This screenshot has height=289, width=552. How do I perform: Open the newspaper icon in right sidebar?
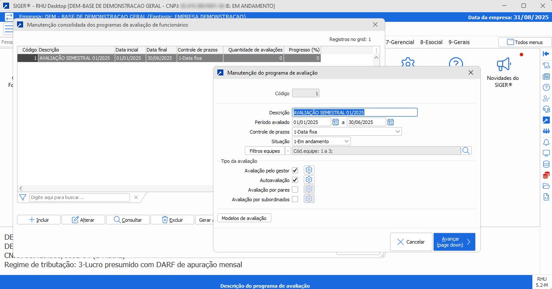click(x=546, y=76)
